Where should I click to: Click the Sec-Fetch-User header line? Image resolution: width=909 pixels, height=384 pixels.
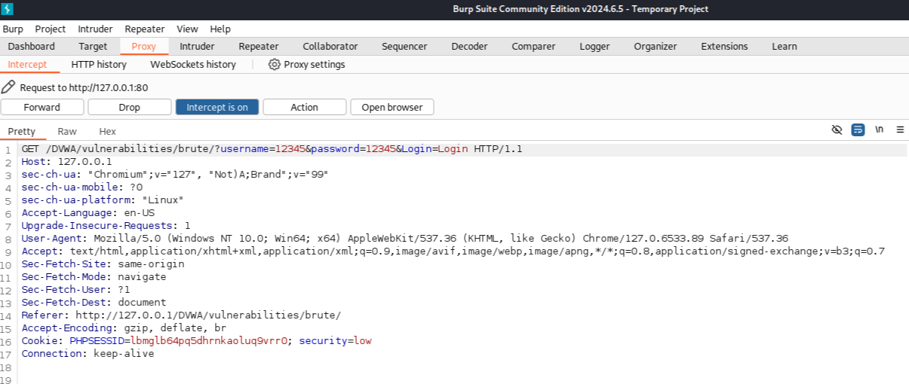[x=75, y=290]
